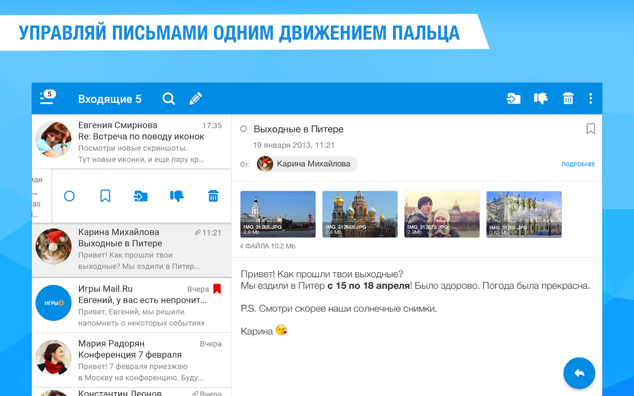Delete message with top toolbar trash icon

coord(568,99)
